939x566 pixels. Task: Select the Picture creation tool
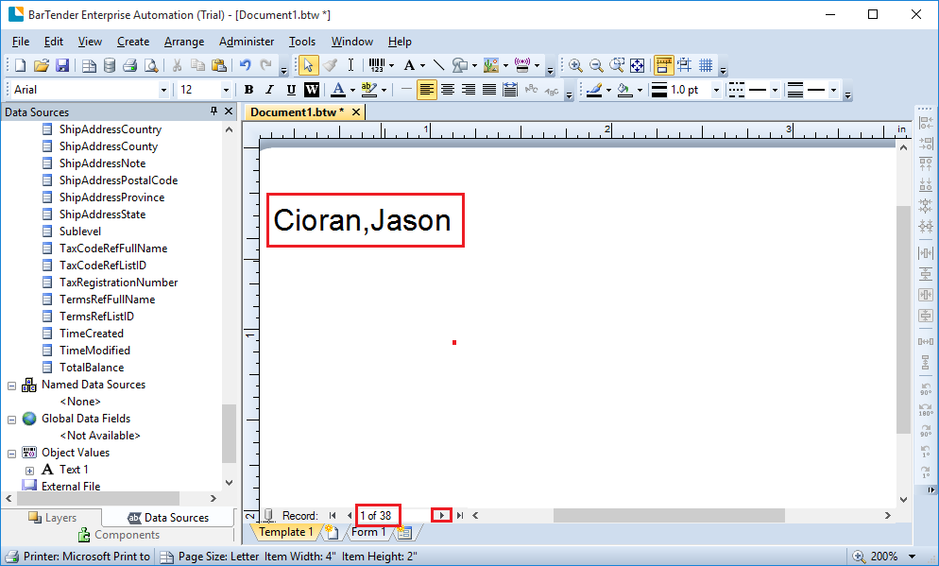coord(491,65)
